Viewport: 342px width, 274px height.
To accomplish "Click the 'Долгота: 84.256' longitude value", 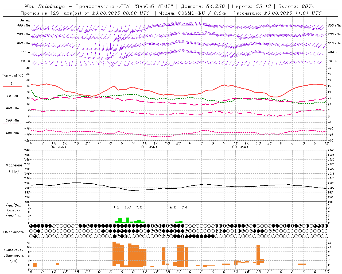I will [203, 6].
